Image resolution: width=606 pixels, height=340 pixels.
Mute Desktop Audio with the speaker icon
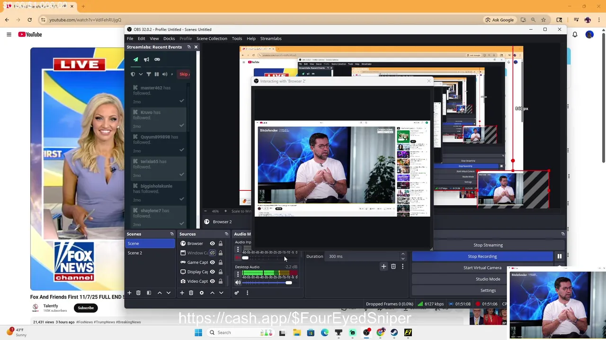(x=238, y=282)
